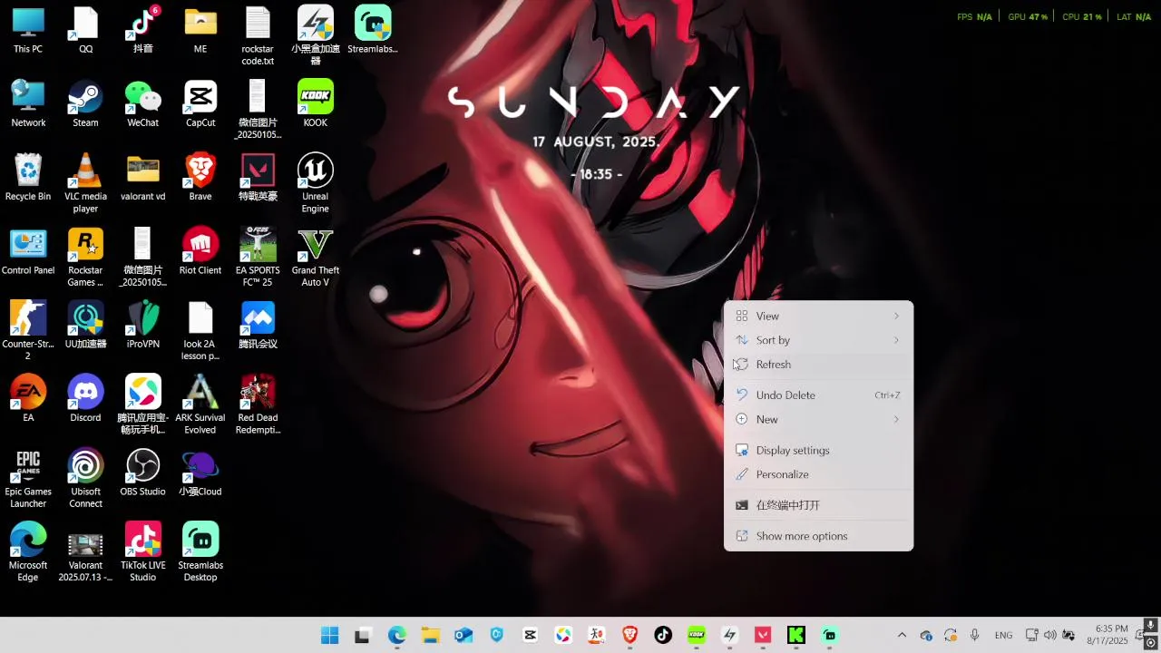Select the Red Dead Redemption icon
The height and width of the screenshot is (653, 1161).
coord(258,404)
